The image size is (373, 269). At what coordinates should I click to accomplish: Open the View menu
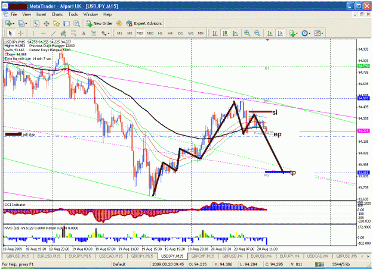(x=27, y=14)
